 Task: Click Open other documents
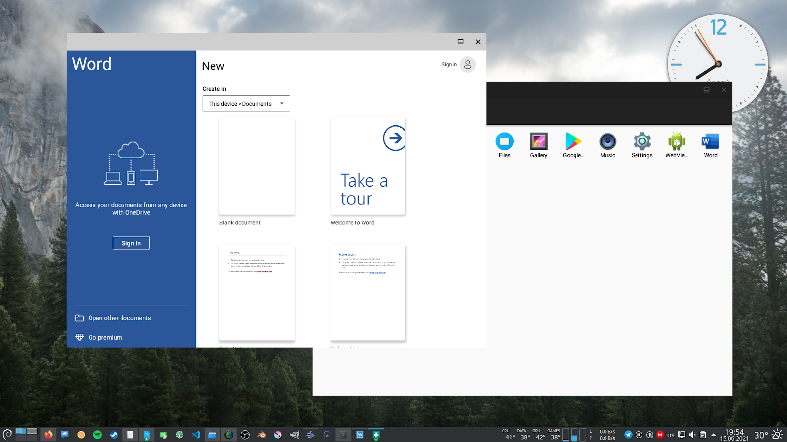[x=120, y=318]
